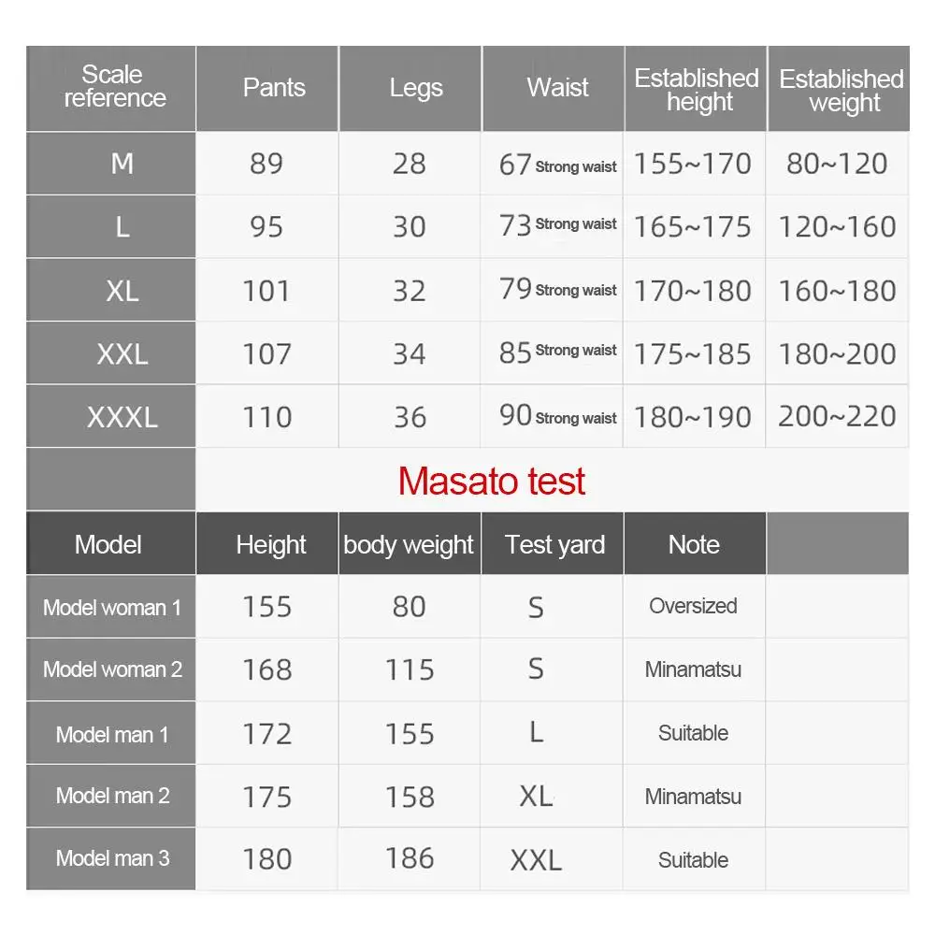935x935 pixels.
Task: Select the XXXL size row label
Action: point(122,417)
